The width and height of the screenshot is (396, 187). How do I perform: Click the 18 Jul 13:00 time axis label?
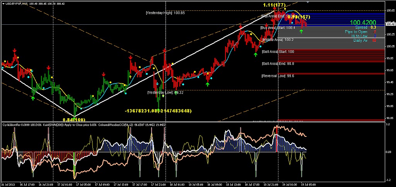pyautogui.click(x=234, y=184)
